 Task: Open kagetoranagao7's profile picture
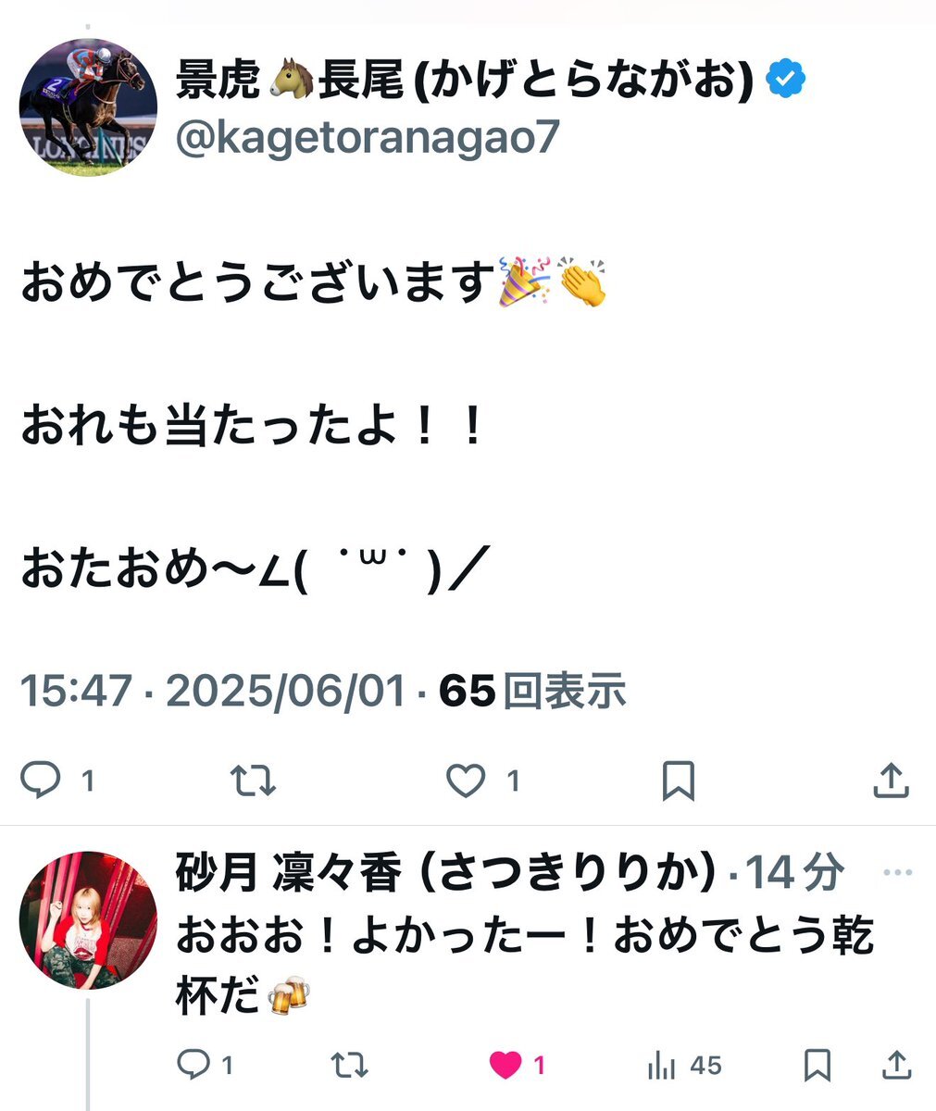click(x=88, y=107)
